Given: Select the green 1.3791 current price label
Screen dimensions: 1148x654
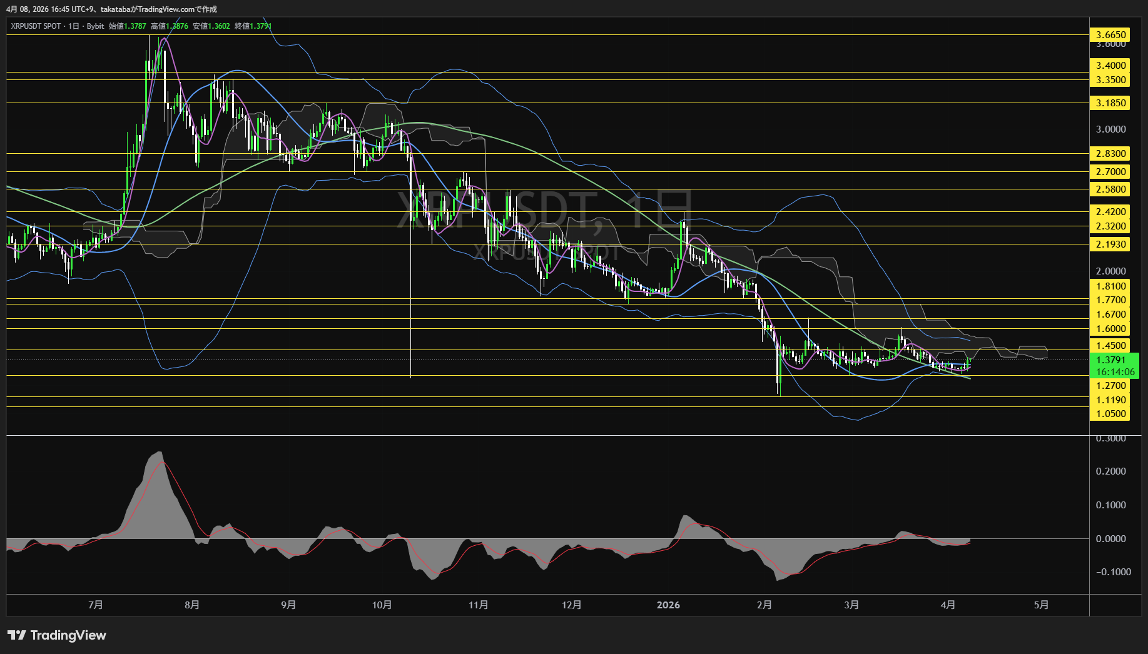Looking at the screenshot, I should 1111,360.
